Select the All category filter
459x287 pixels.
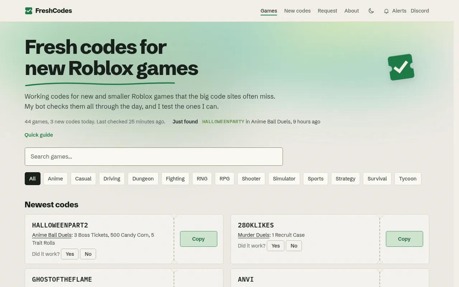[x=33, y=179]
